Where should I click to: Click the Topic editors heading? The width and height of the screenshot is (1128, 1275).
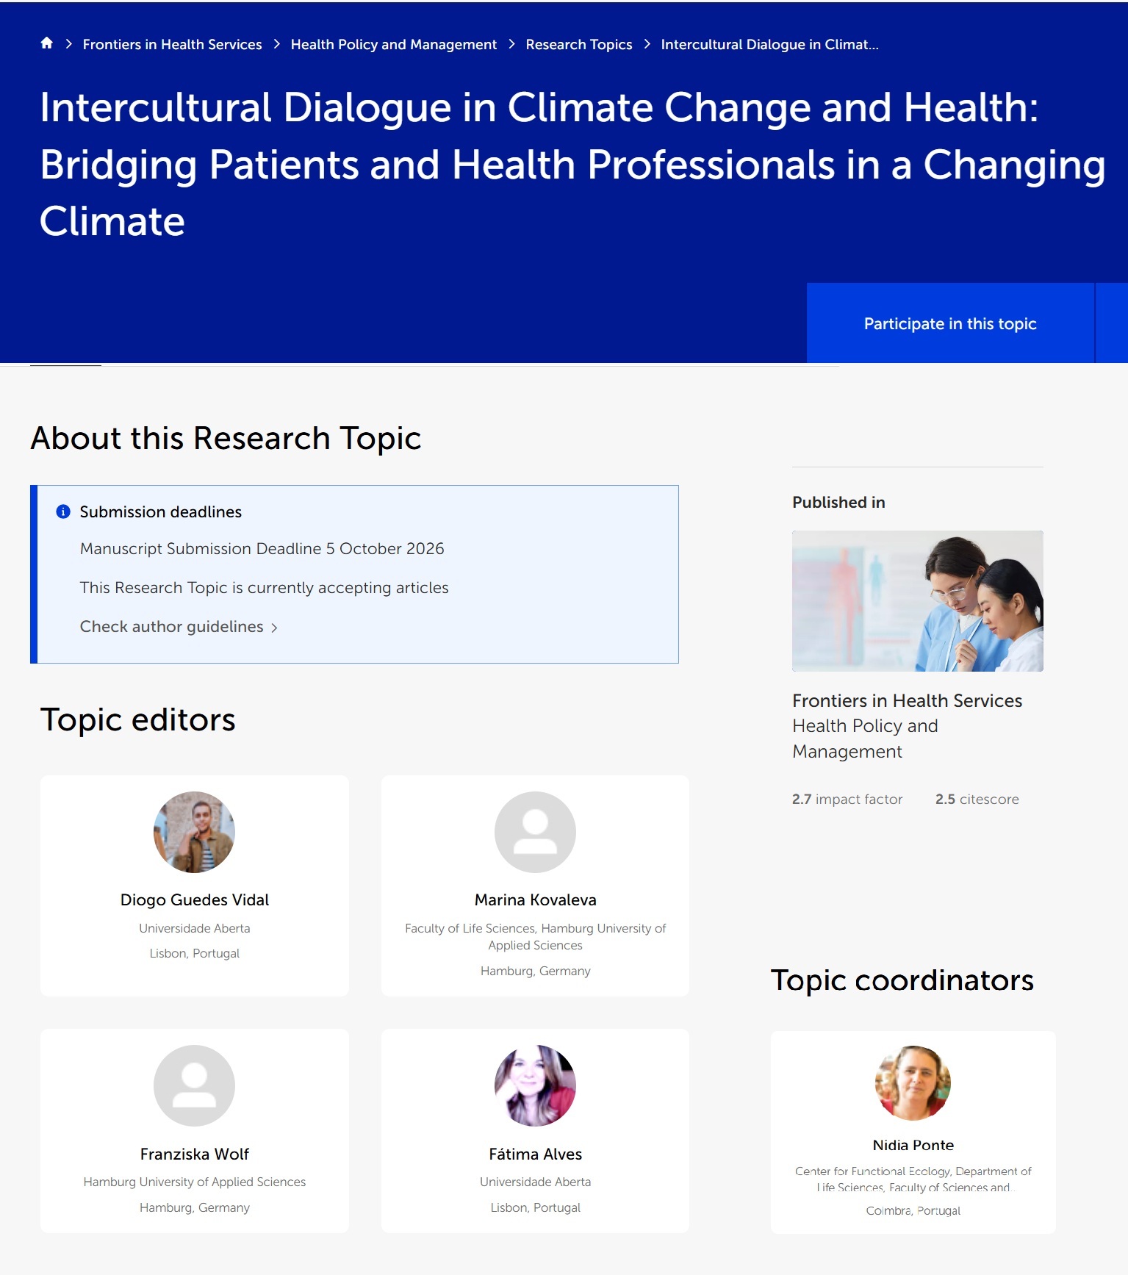point(137,719)
